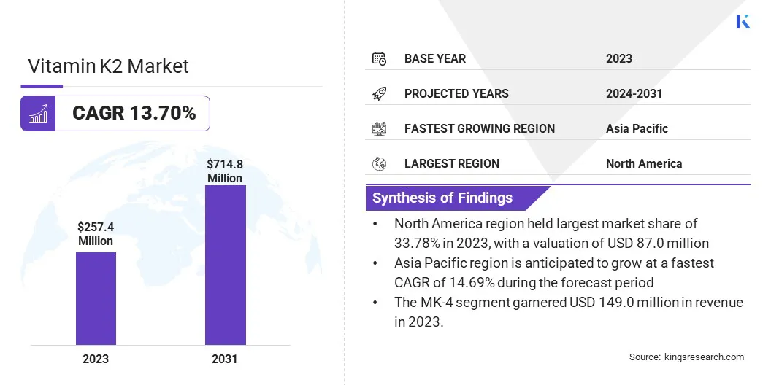Click the Synthesis of Findings header
Screen dimensions: 771x385
[442, 198]
